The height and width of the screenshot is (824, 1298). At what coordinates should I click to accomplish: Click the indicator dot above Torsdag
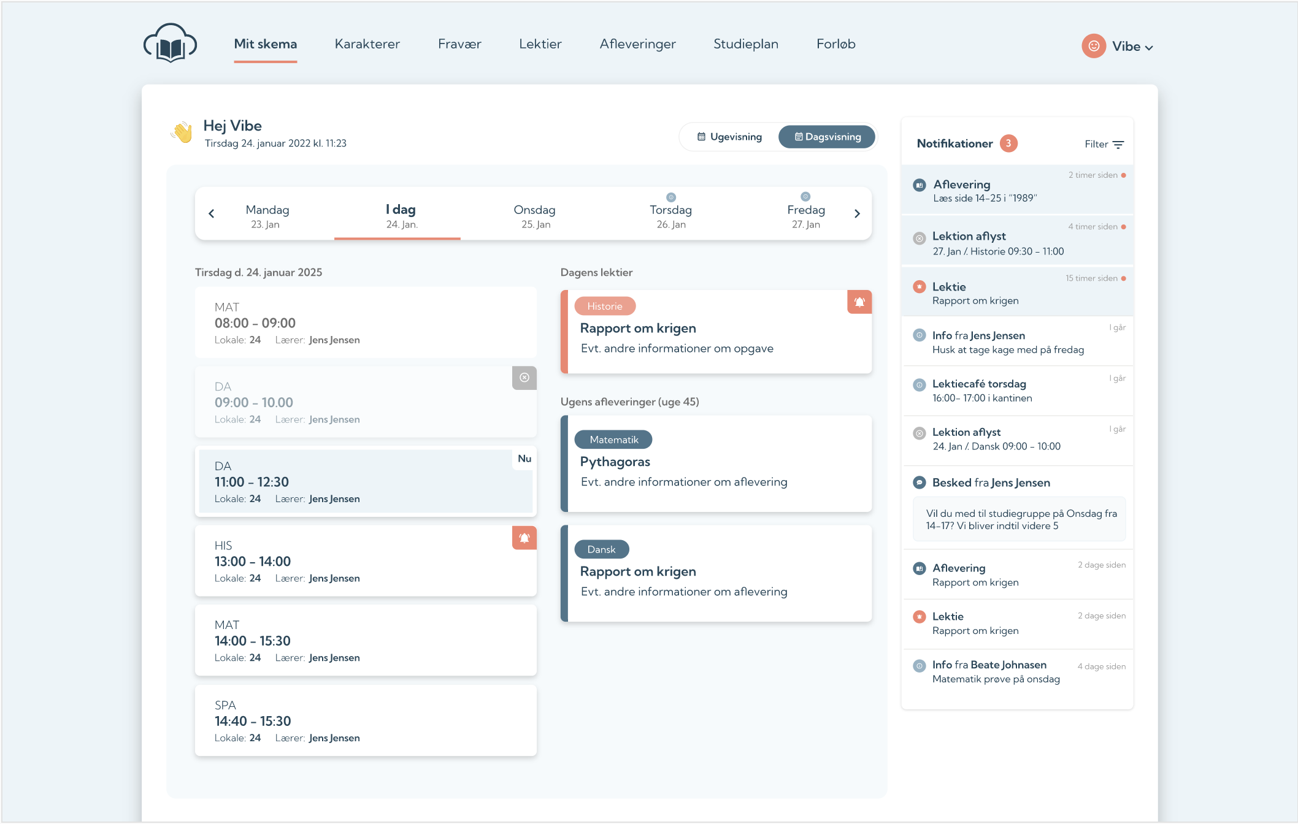point(671,197)
